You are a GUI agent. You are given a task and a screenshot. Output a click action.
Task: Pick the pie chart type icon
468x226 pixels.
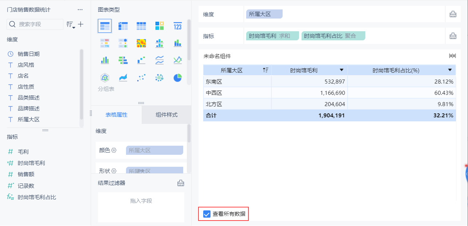point(178,78)
